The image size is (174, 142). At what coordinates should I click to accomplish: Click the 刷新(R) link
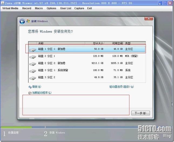click(x=37, y=87)
